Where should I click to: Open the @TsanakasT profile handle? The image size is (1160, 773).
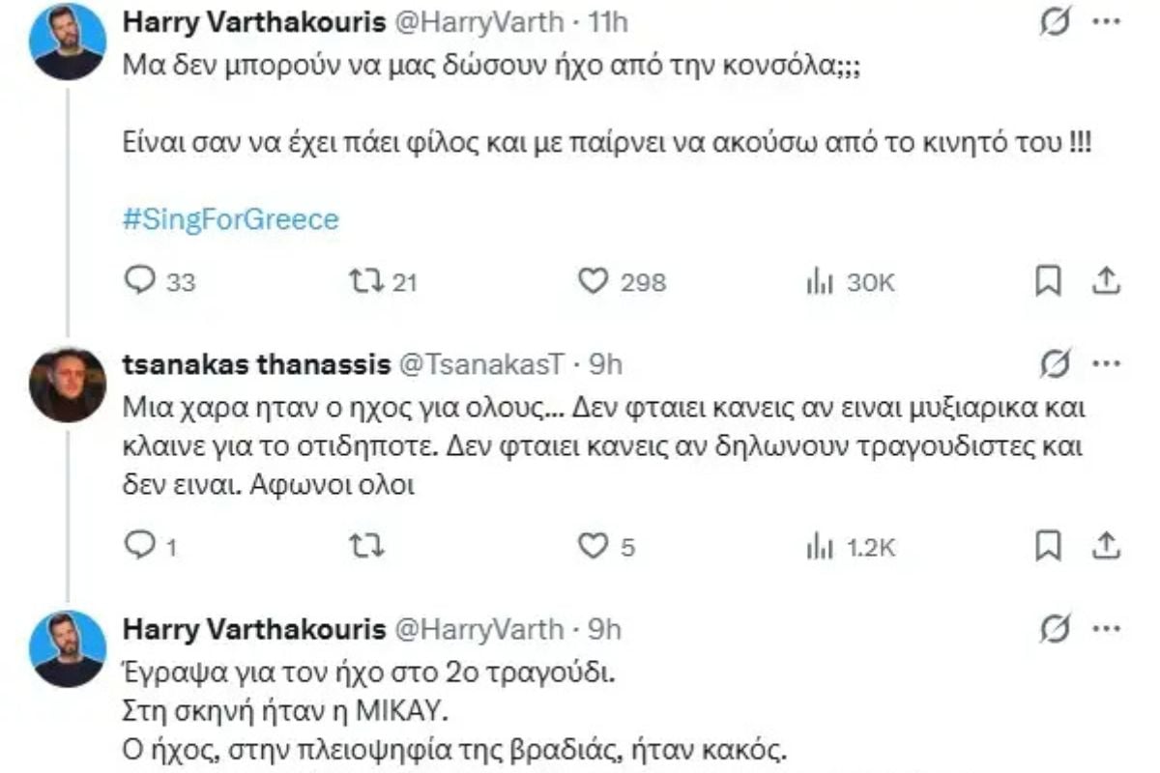[479, 363]
